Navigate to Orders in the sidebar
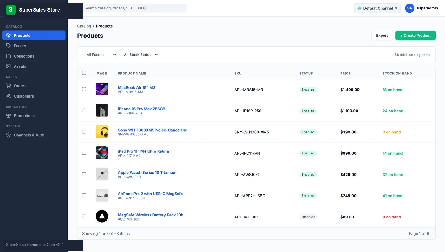This screenshot has height=252, width=445. coord(34,86)
